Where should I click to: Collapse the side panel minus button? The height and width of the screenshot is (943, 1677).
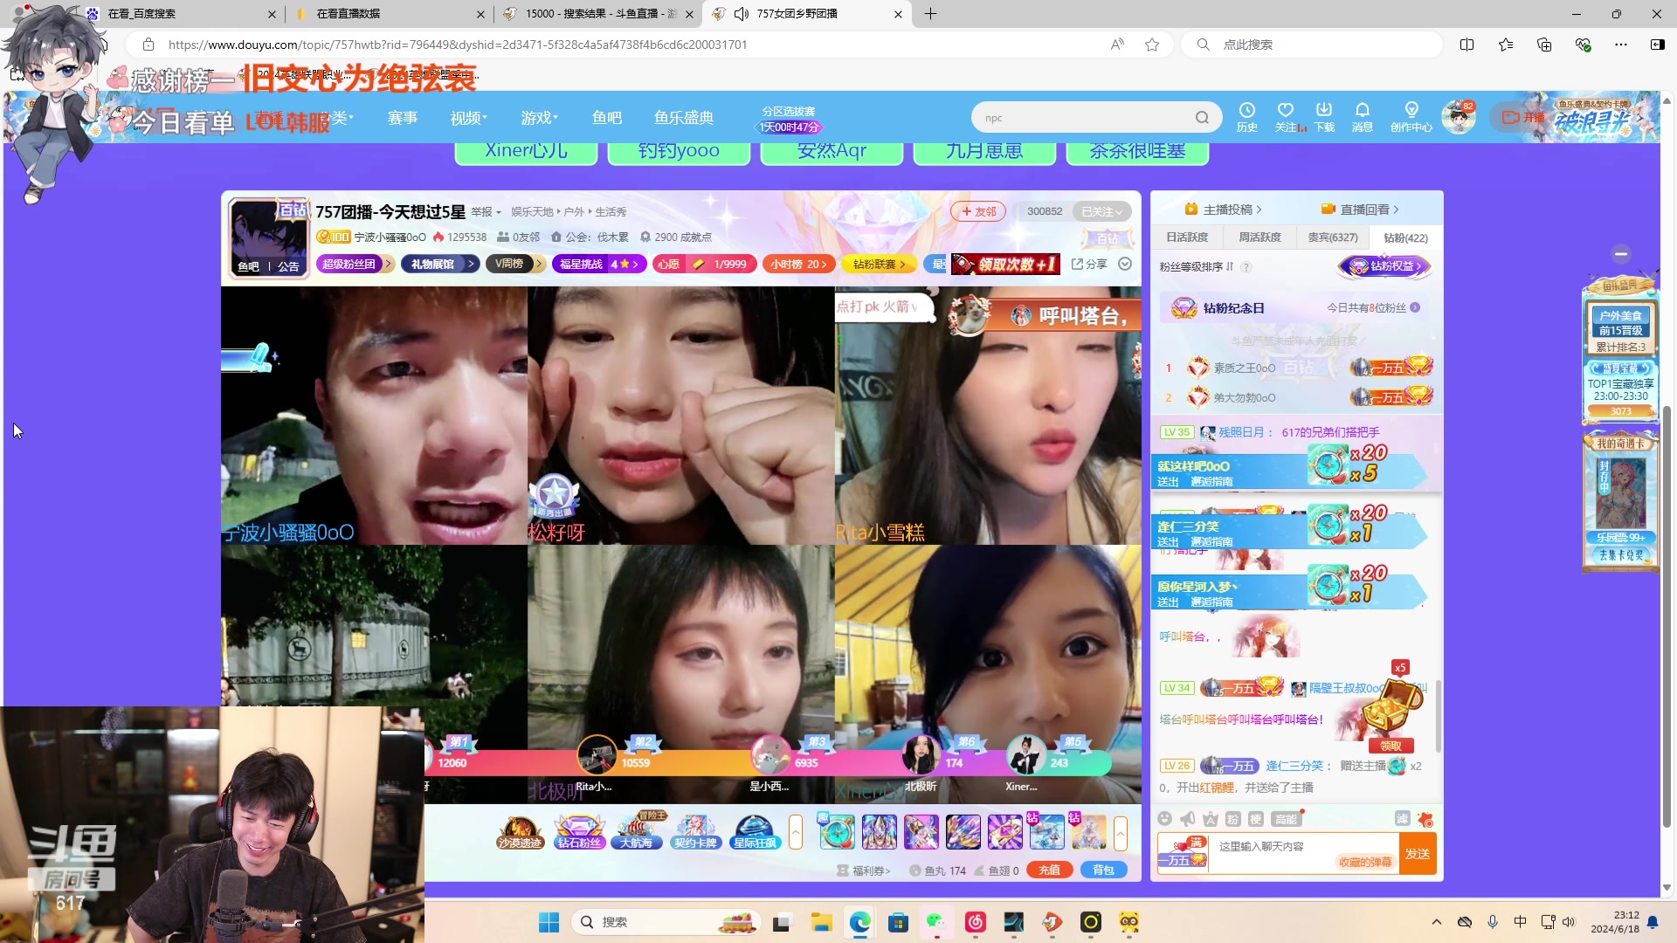[1621, 254]
